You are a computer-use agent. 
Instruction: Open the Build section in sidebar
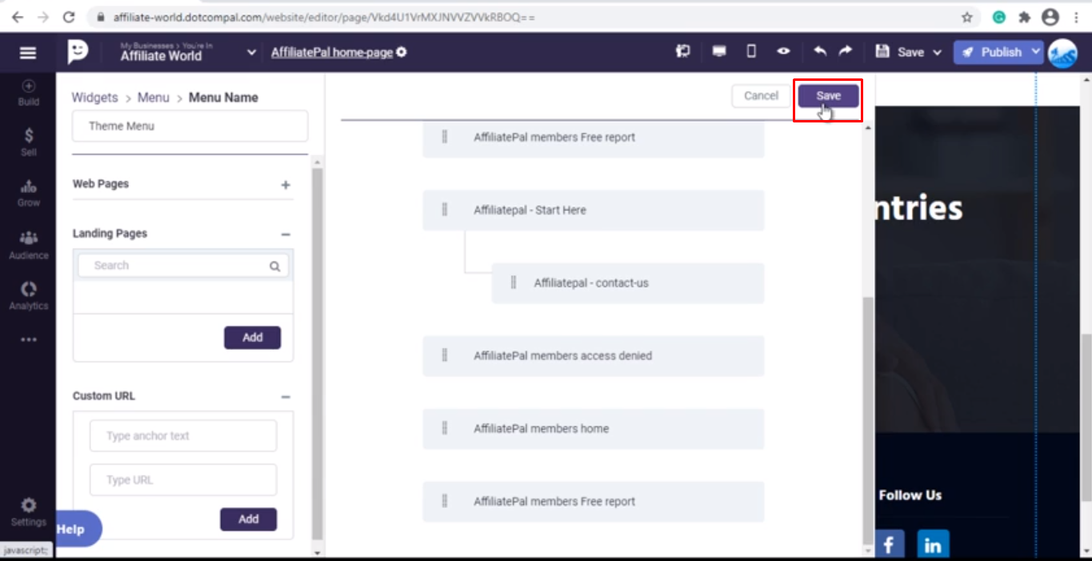pos(29,93)
